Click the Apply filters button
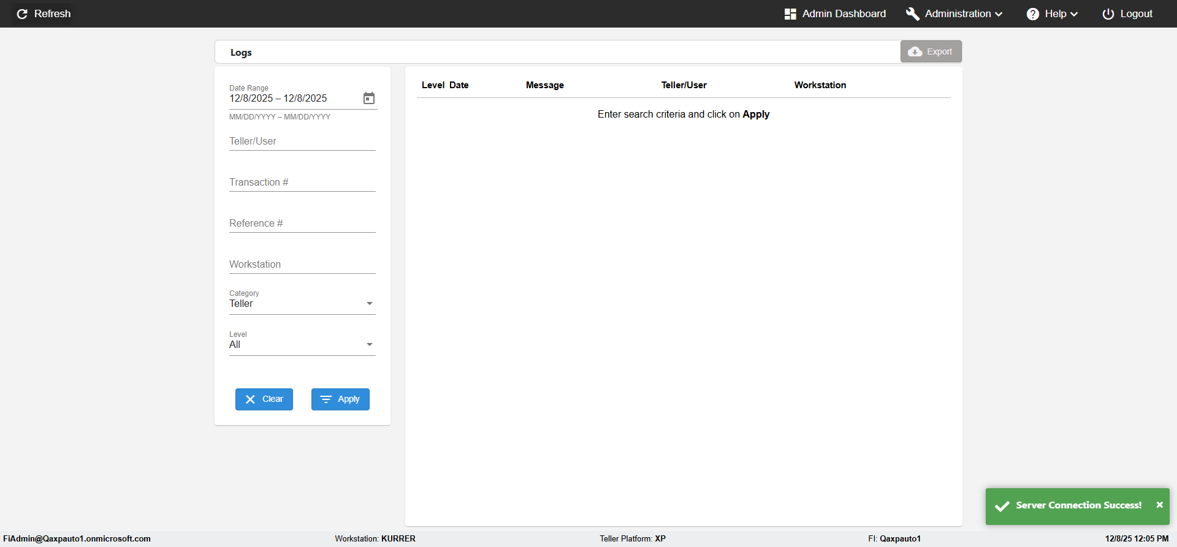 coord(340,399)
